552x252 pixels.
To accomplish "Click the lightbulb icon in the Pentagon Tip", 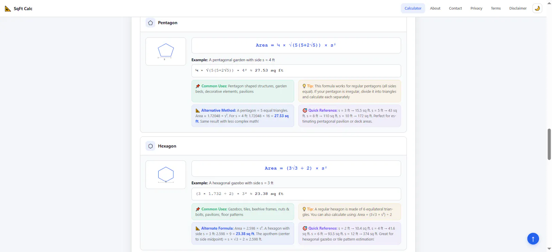I will [304, 86].
